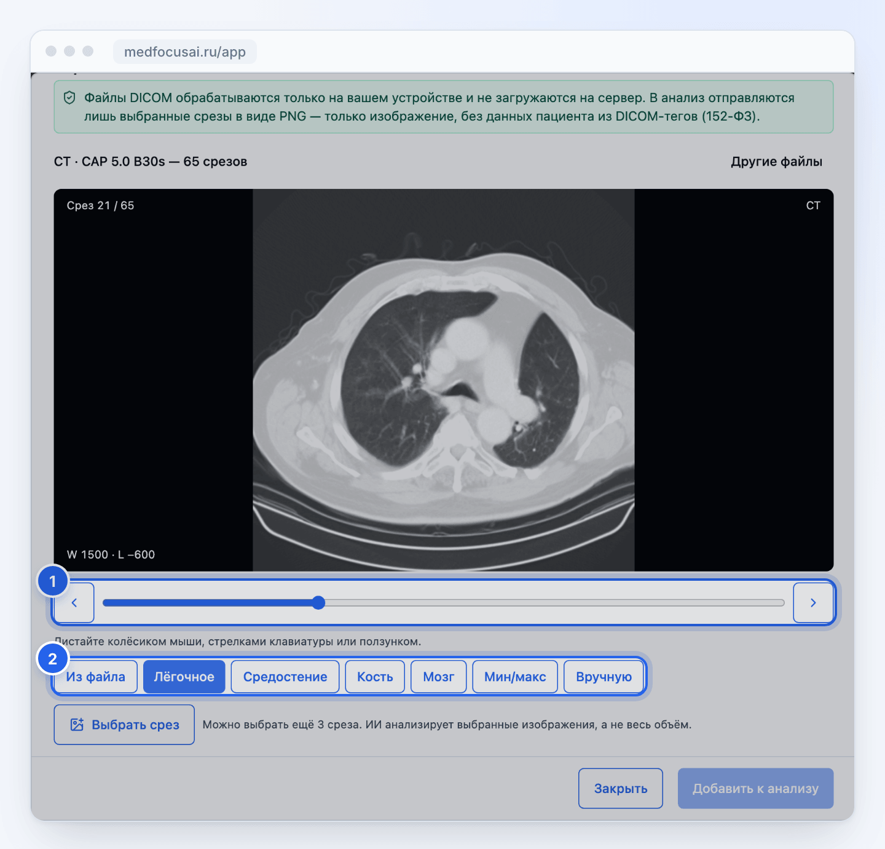
Task: Click the address bar showing medfocusai.ru/app
Action: point(185,52)
